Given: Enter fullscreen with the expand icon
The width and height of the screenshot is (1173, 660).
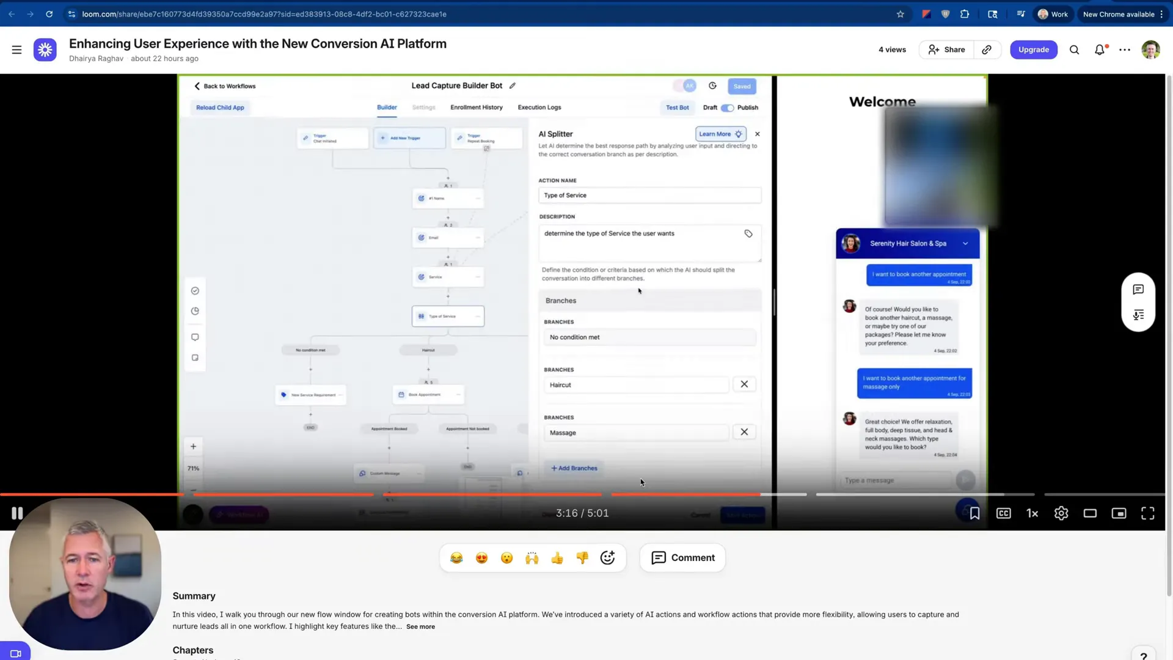Looking at the screenshot, I should tap(1147, 513).
